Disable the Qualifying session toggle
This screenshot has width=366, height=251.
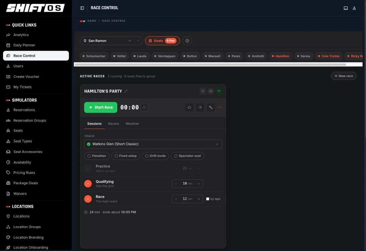click(88, 184)
